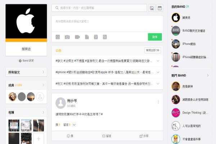Image resolution: width=216 pixels, height=144 pixels.
Task: Open members list arrow
Action: [43, 85]
